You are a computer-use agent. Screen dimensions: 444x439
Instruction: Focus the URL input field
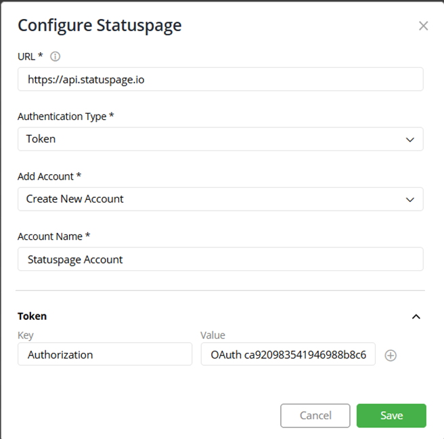coord(221,79)
